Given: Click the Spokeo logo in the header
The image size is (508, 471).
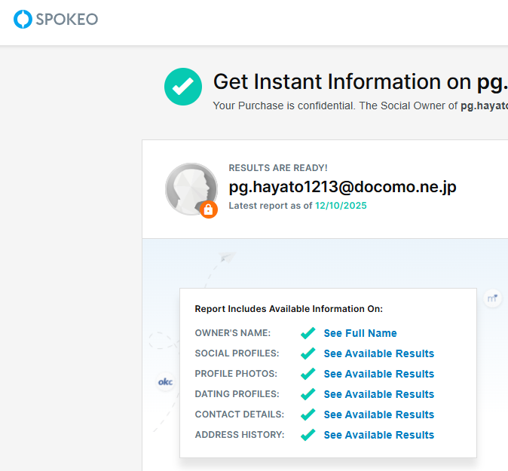Looking at the screenshot, I should (x=56, y=19).
